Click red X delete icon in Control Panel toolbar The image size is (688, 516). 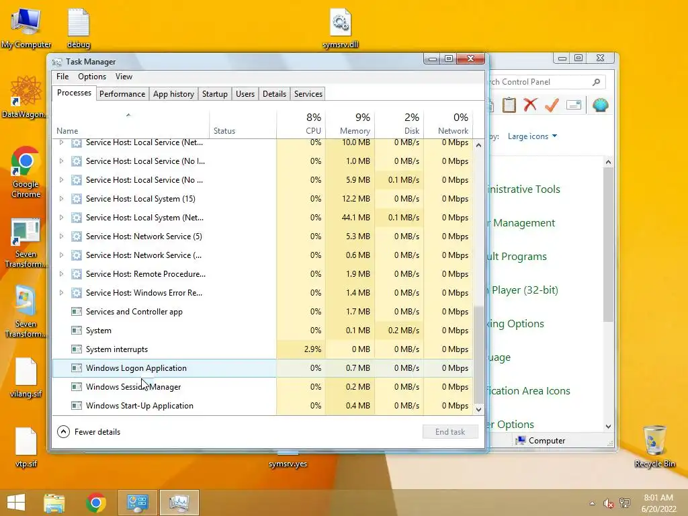coord(531,105)
